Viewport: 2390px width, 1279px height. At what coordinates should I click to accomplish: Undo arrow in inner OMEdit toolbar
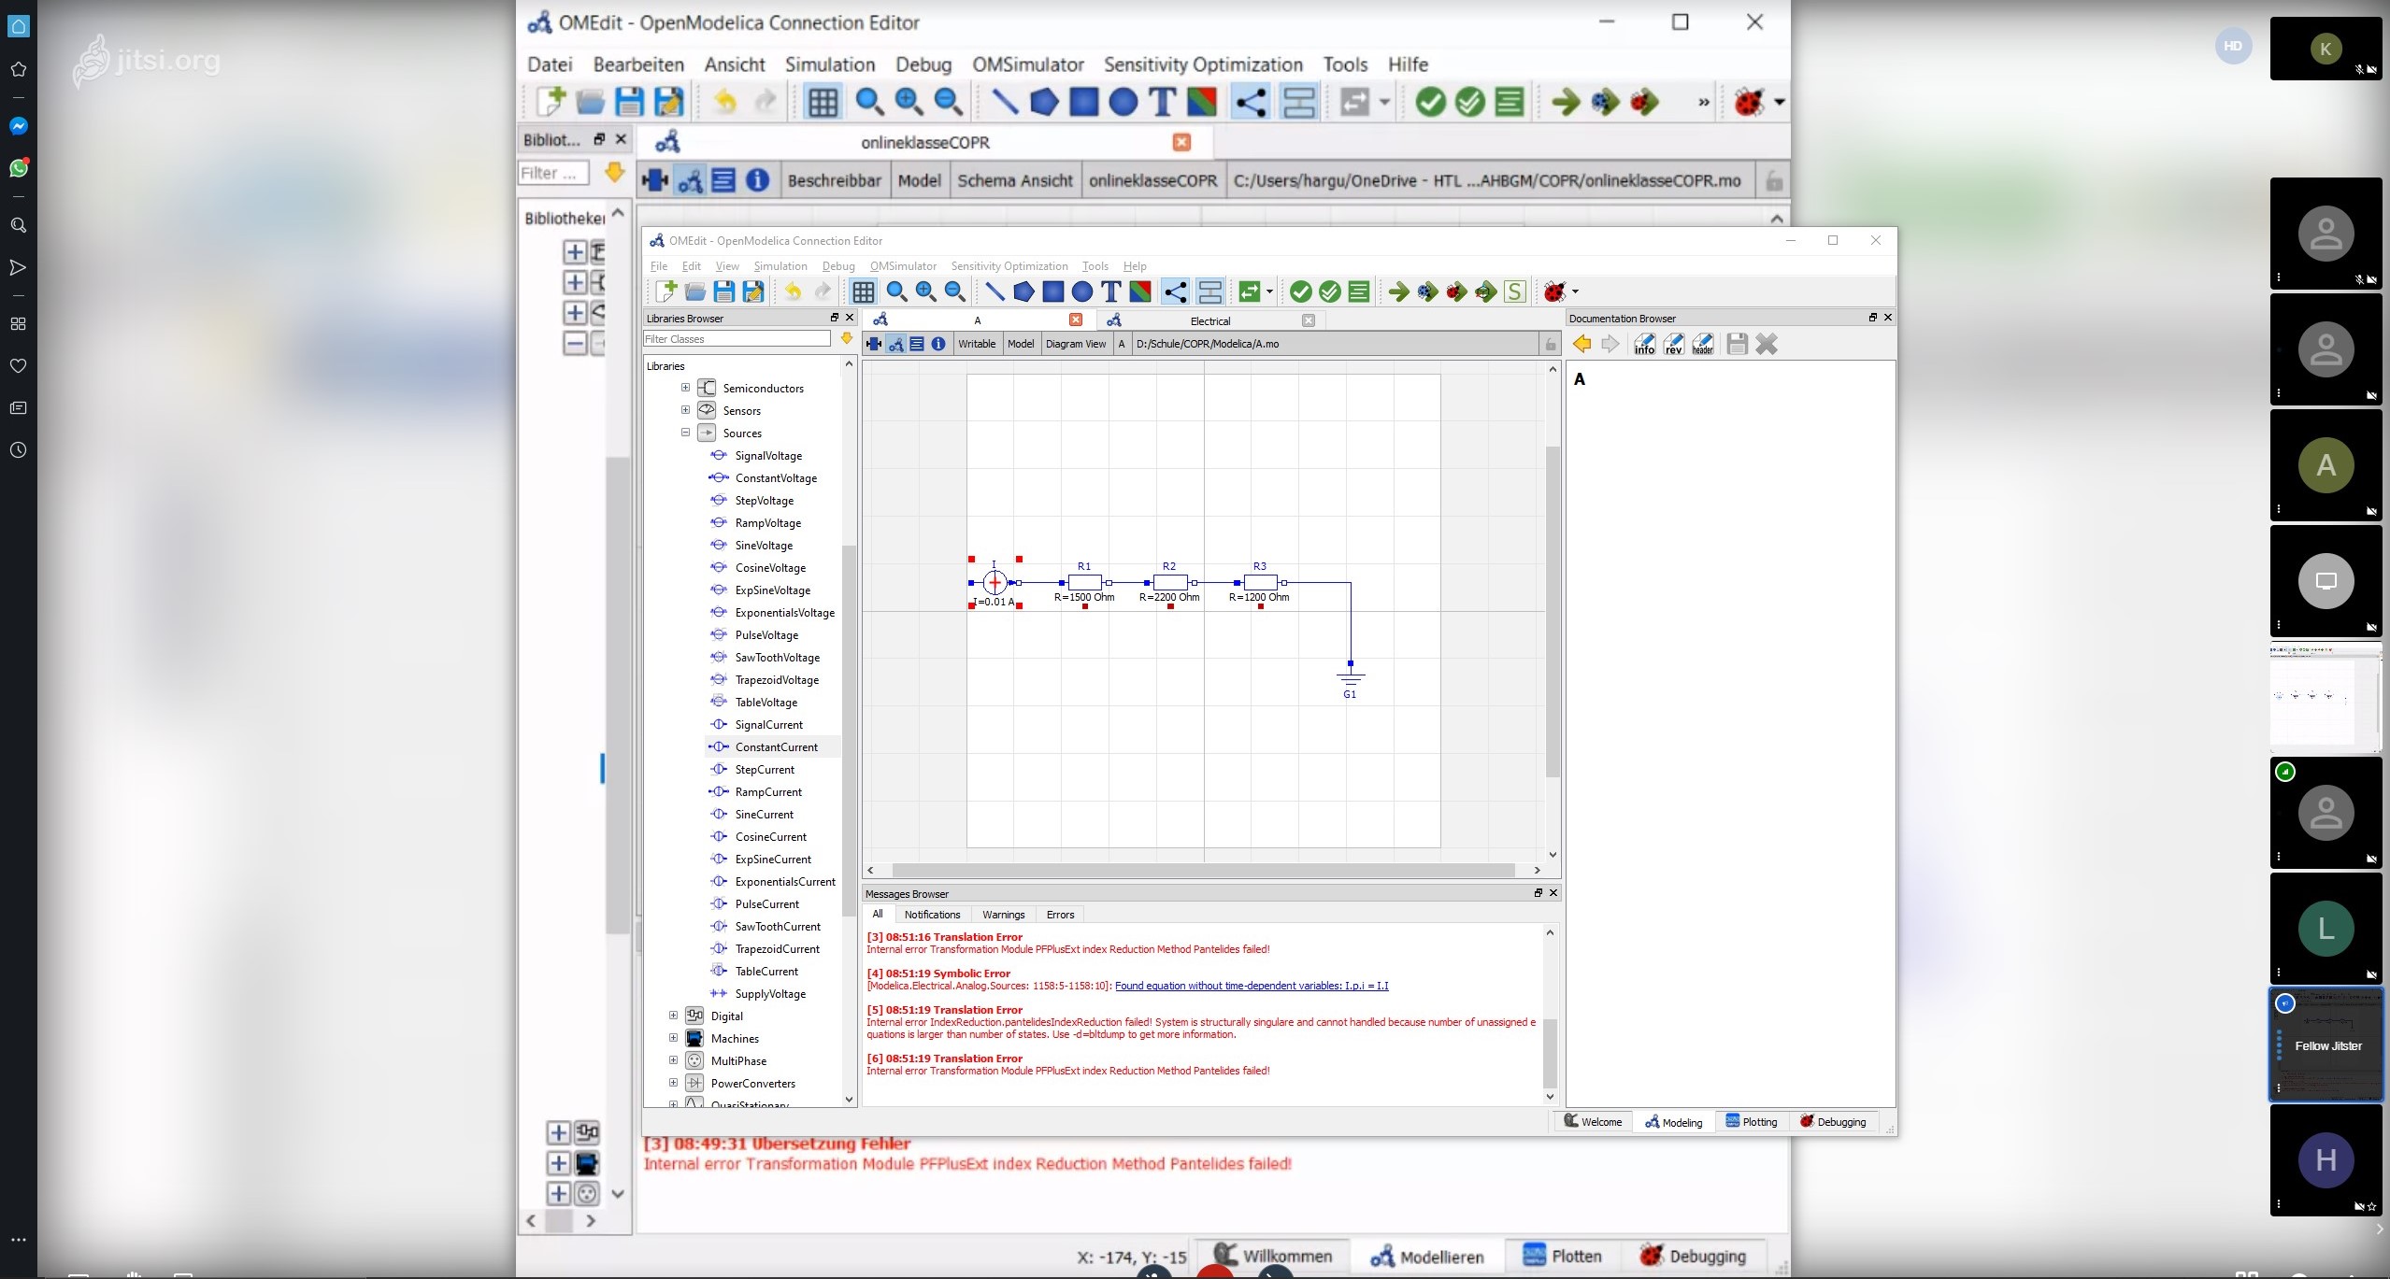(793, 292)
